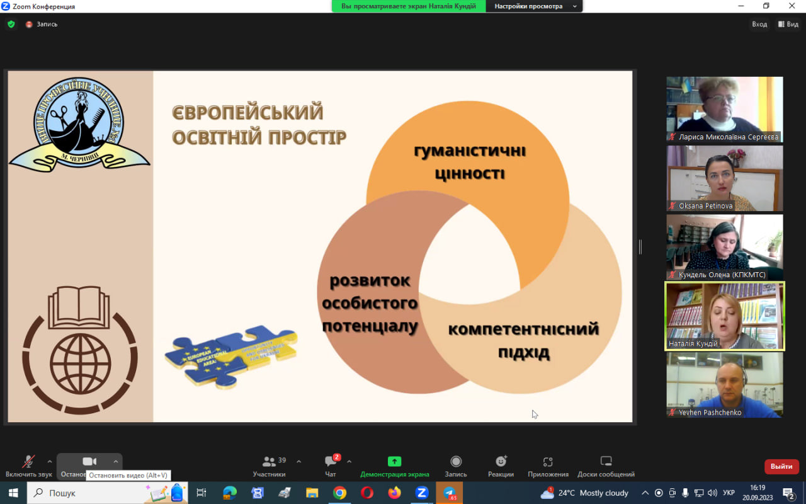Open the Windows Start menu
Viewport: 806px width, 504px height.
[x=13, y=493]
